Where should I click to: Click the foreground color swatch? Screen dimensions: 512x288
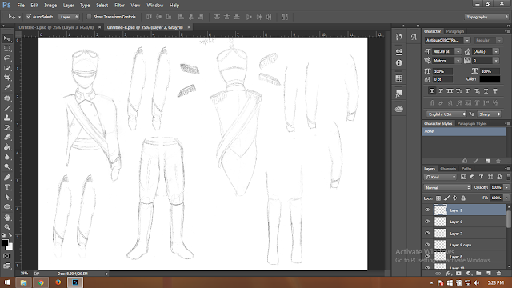(5, 243)
